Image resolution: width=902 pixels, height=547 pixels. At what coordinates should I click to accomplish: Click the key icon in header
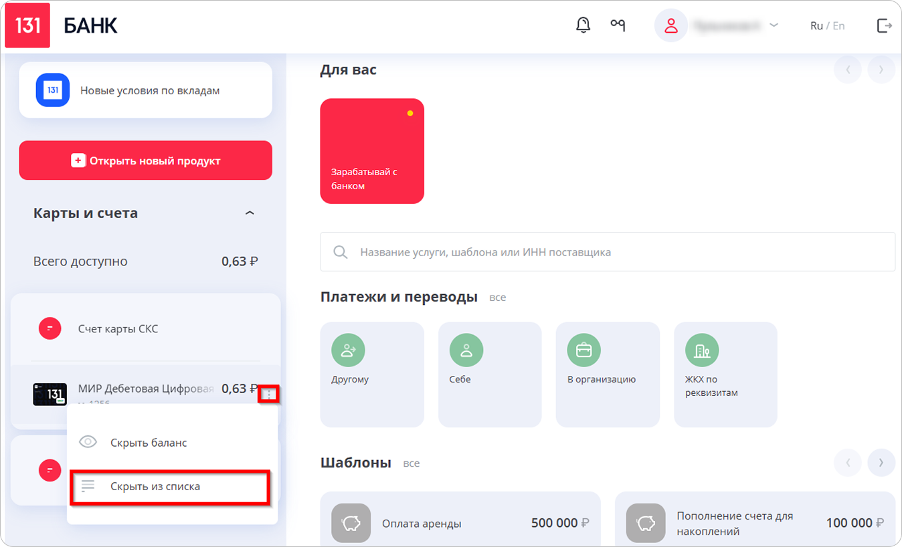point(618,25)
